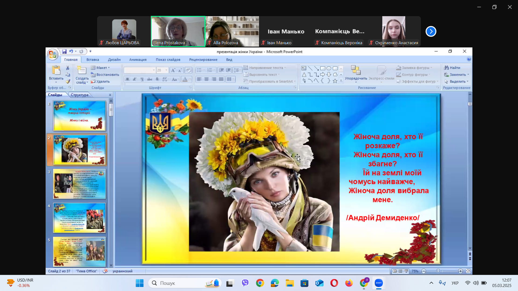Select the Text Box shape tool
This screenshot has width=518, height=291.
tap(304, 68)
